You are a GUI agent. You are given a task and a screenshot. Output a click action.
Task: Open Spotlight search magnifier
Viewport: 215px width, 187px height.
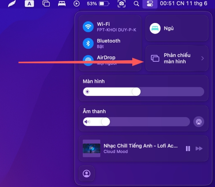[136, 4]
